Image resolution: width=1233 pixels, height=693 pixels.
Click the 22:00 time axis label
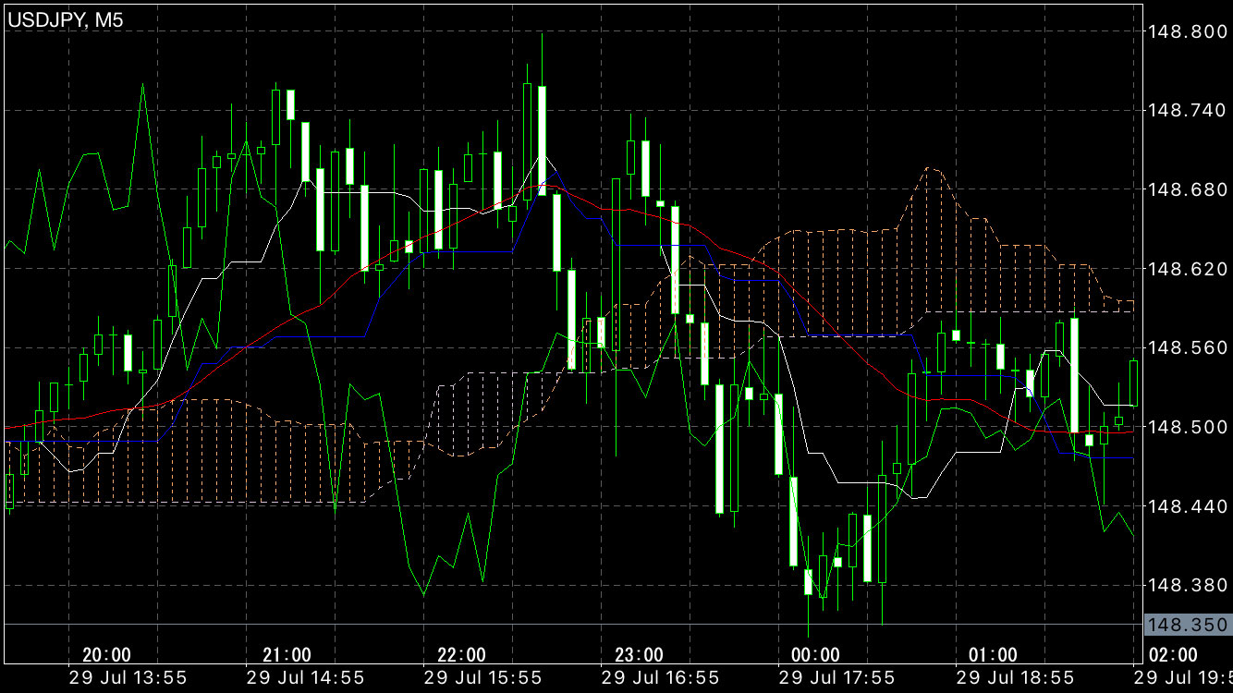(461, 655)
